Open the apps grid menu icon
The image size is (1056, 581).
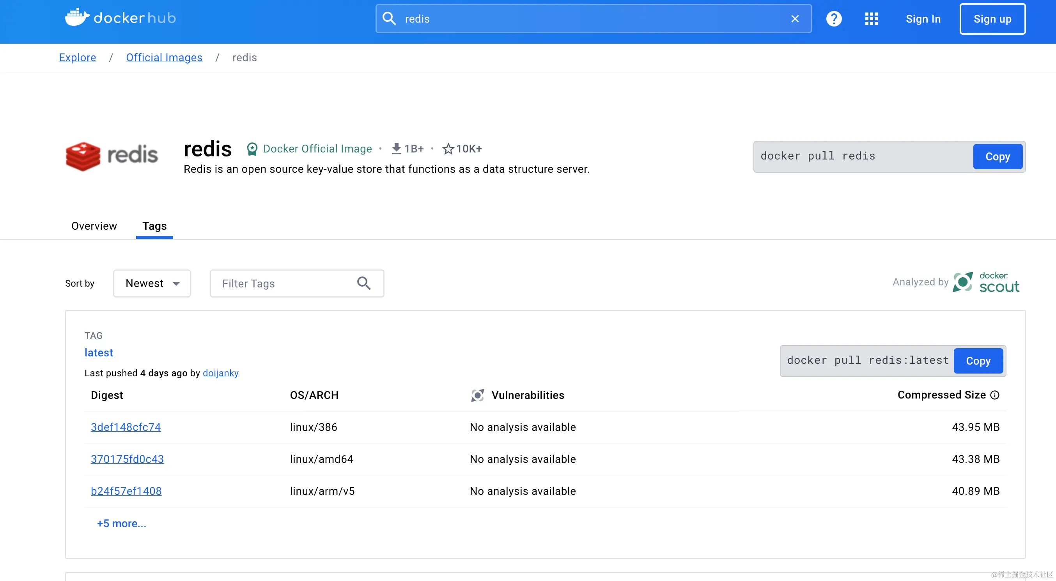(871, 19)
